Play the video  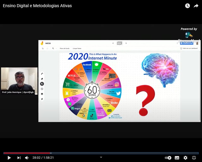[x=9, y=158]
